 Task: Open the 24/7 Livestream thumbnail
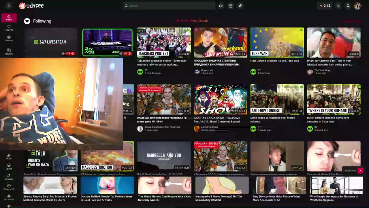(x=51, y=42)
